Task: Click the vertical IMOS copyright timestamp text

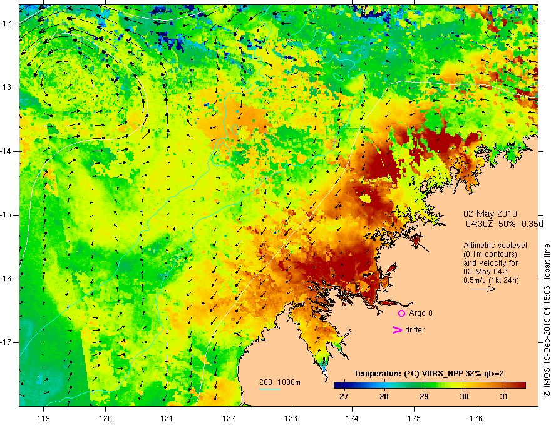Action: pyautogui.click(x=547, y=320)
